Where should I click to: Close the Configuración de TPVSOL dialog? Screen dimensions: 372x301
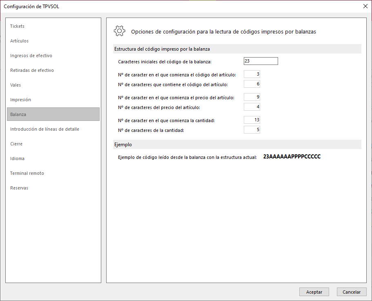tap(365, 6)
